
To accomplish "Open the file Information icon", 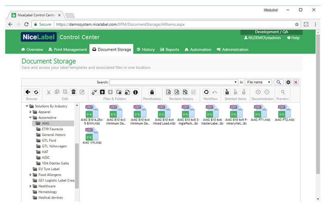I will 135,92.
